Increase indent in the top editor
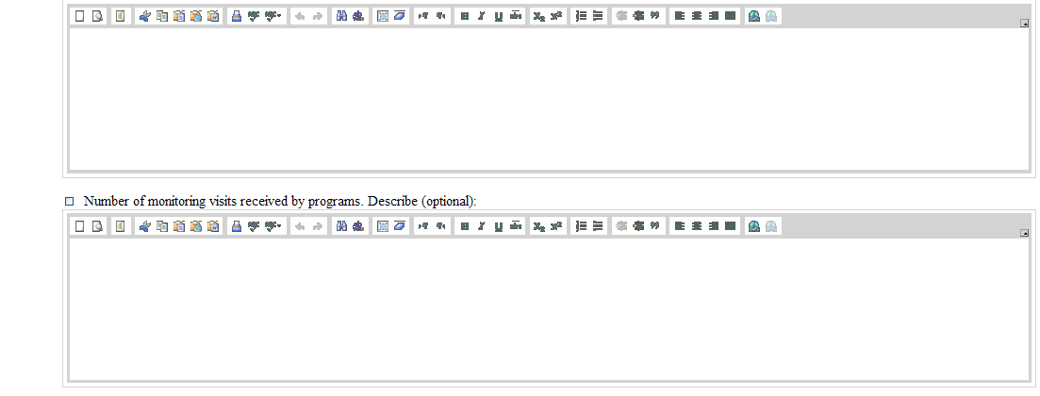This screenshot has height=396, width=1040. point(638,16)
